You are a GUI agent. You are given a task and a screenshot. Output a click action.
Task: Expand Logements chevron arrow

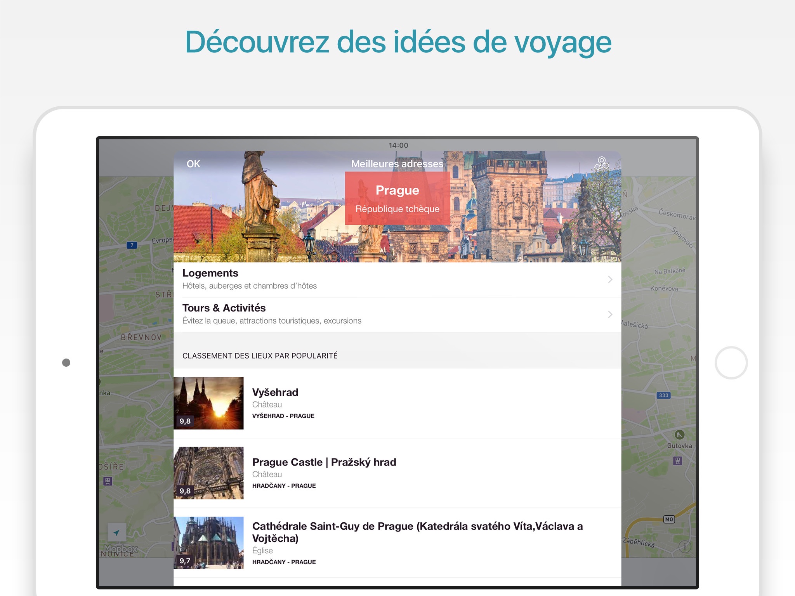(x=610, y=279)
